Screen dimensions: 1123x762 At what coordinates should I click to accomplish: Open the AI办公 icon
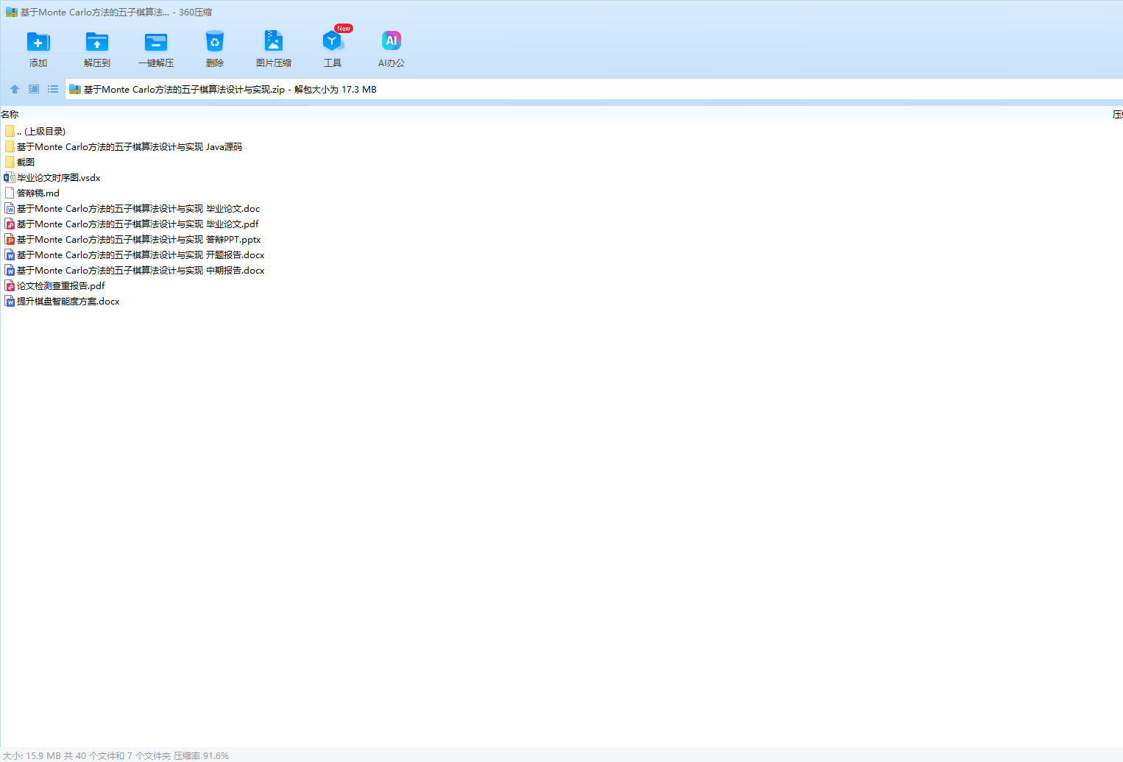(392, 41)
